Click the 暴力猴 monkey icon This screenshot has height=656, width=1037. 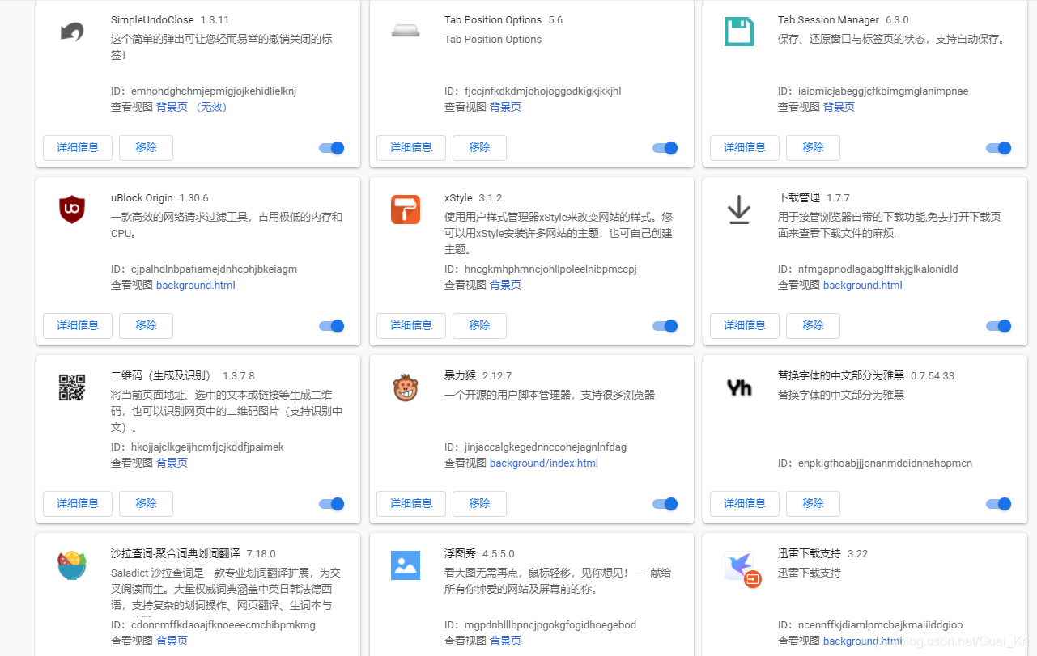point(406,387)
